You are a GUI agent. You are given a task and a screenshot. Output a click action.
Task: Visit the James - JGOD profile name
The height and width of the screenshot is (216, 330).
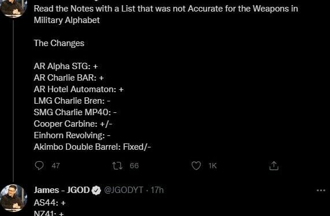point(62,190)
